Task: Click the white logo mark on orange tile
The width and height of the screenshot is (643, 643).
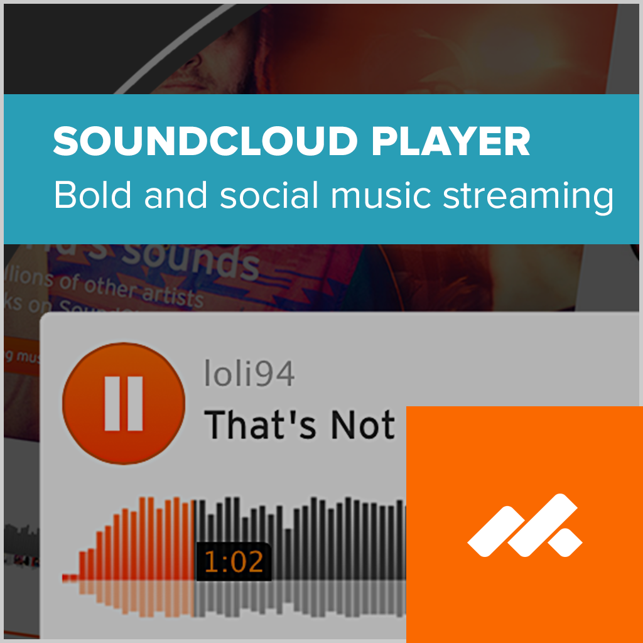Action: [x=525, y=526]
